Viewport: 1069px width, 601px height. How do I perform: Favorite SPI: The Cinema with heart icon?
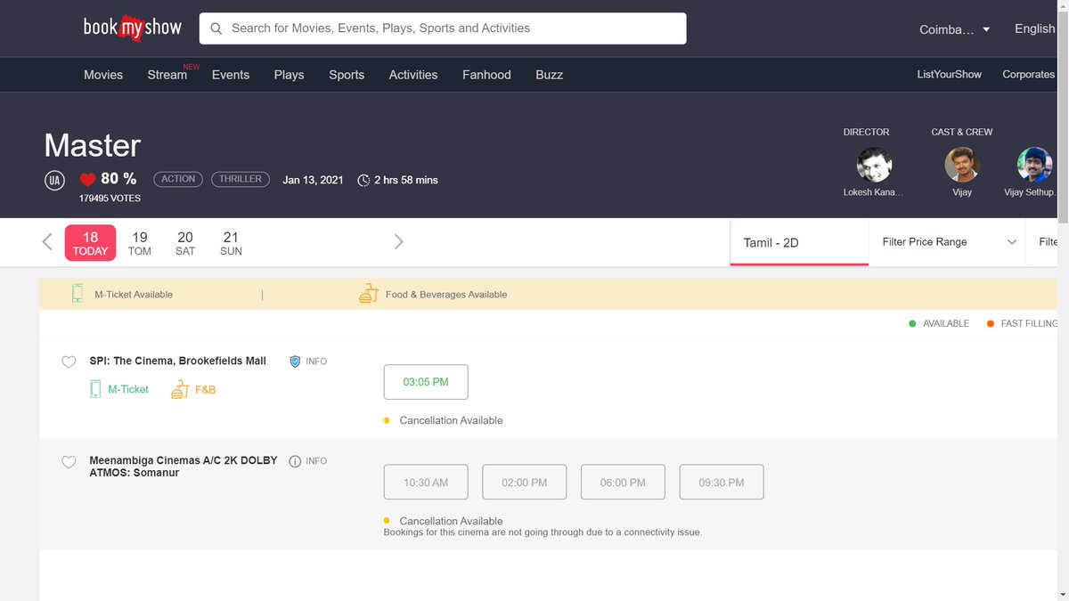click(69, 362)
